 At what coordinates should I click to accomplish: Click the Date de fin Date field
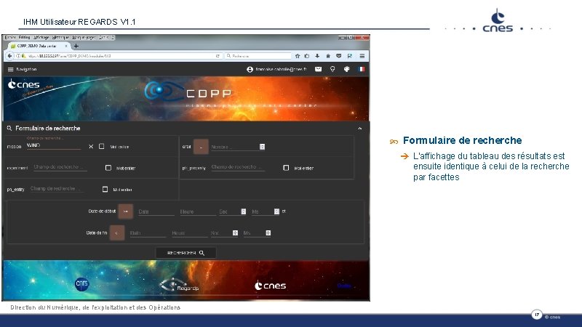click(x=148, y=233)
